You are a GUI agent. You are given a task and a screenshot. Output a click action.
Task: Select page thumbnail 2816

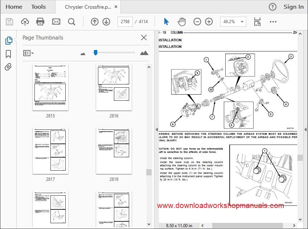coord(114,88)
